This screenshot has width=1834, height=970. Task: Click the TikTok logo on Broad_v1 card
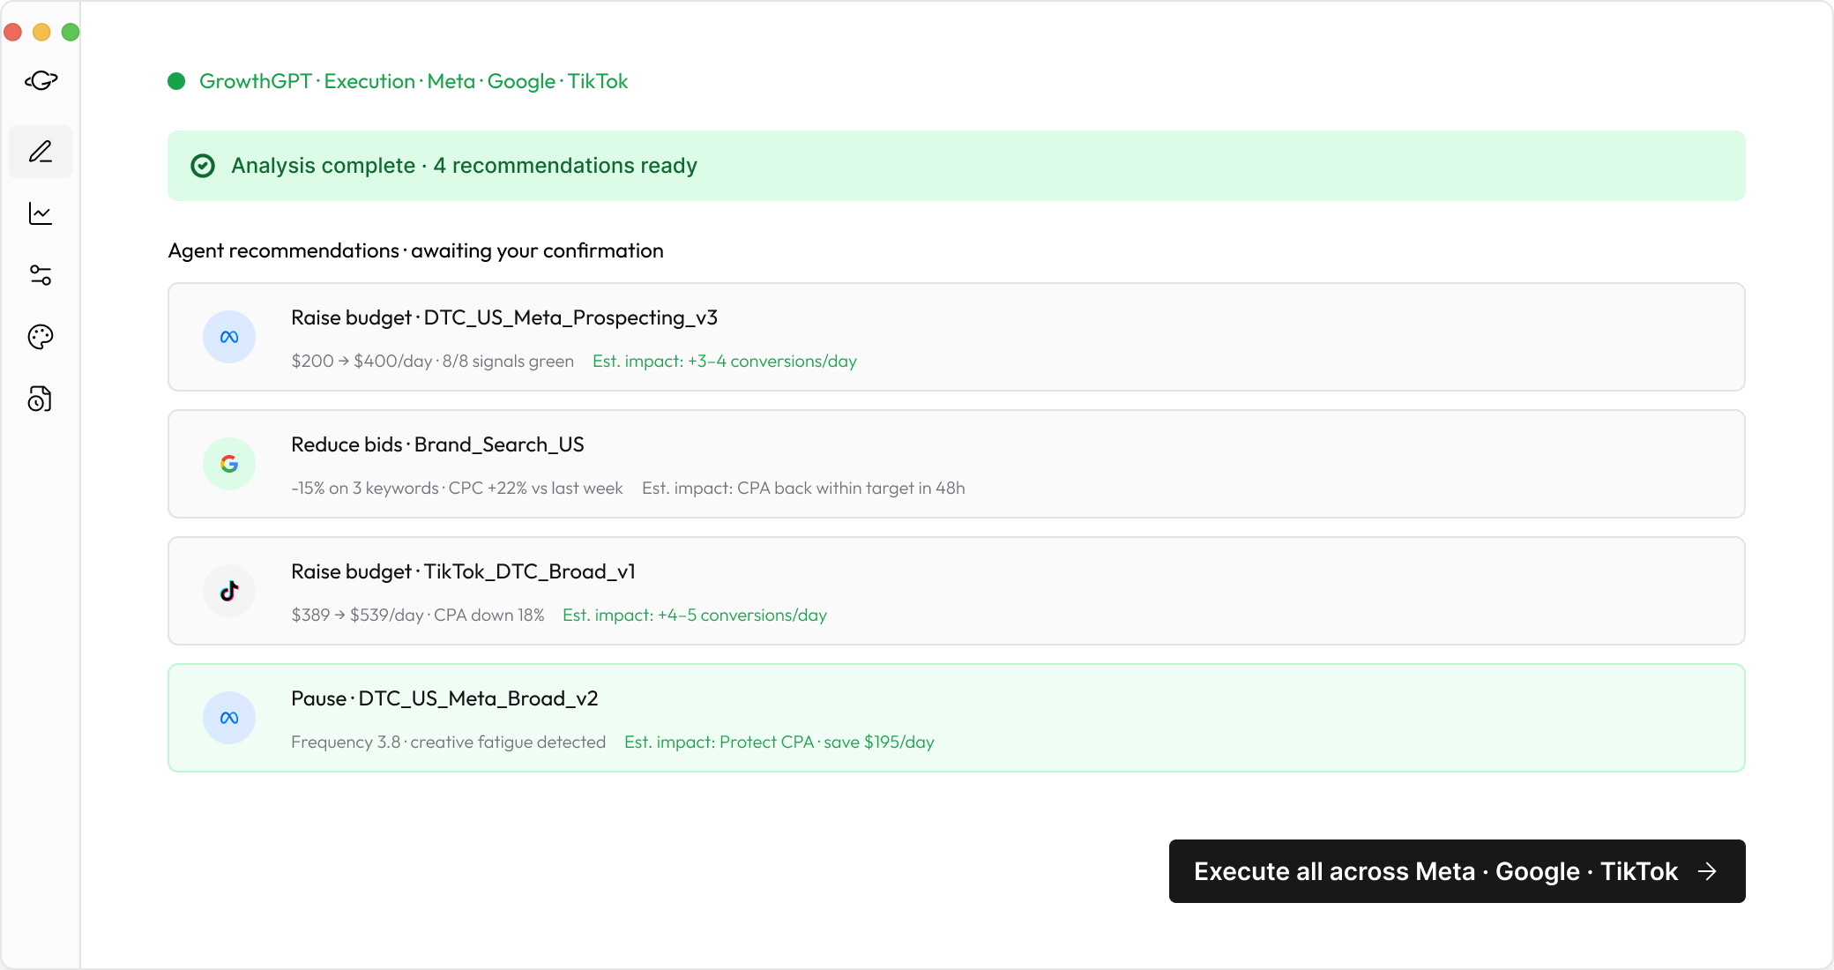click(x=229, y=591)
